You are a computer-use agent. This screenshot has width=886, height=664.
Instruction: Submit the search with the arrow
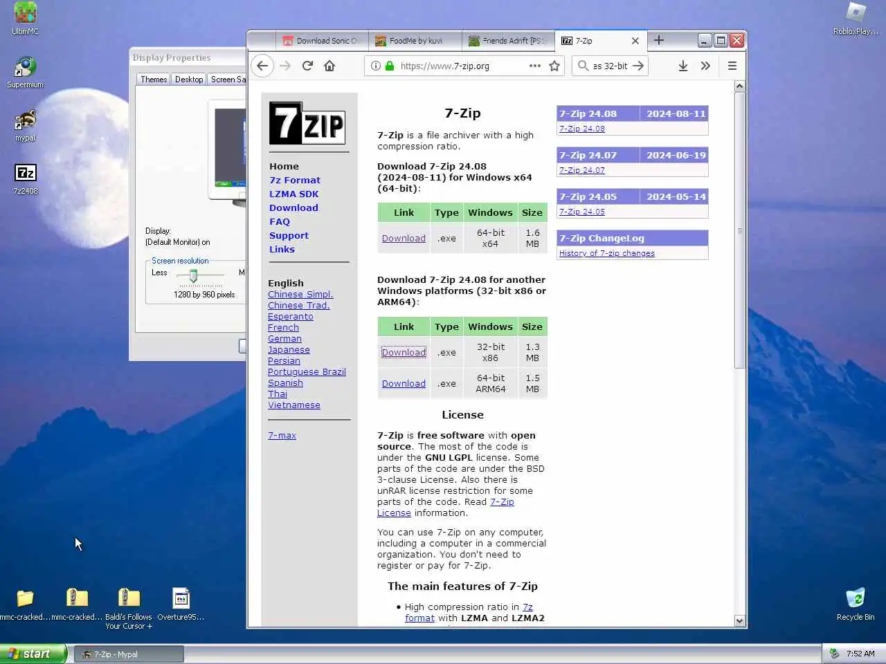click(x=638, y=66)
